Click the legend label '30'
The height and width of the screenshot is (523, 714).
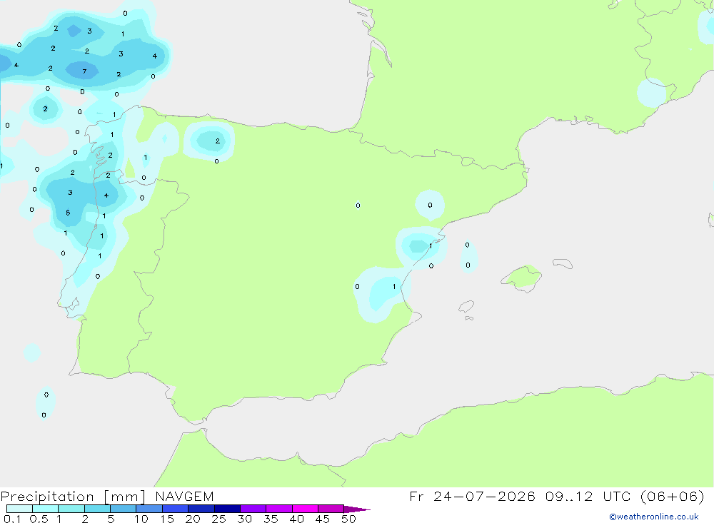244,519
